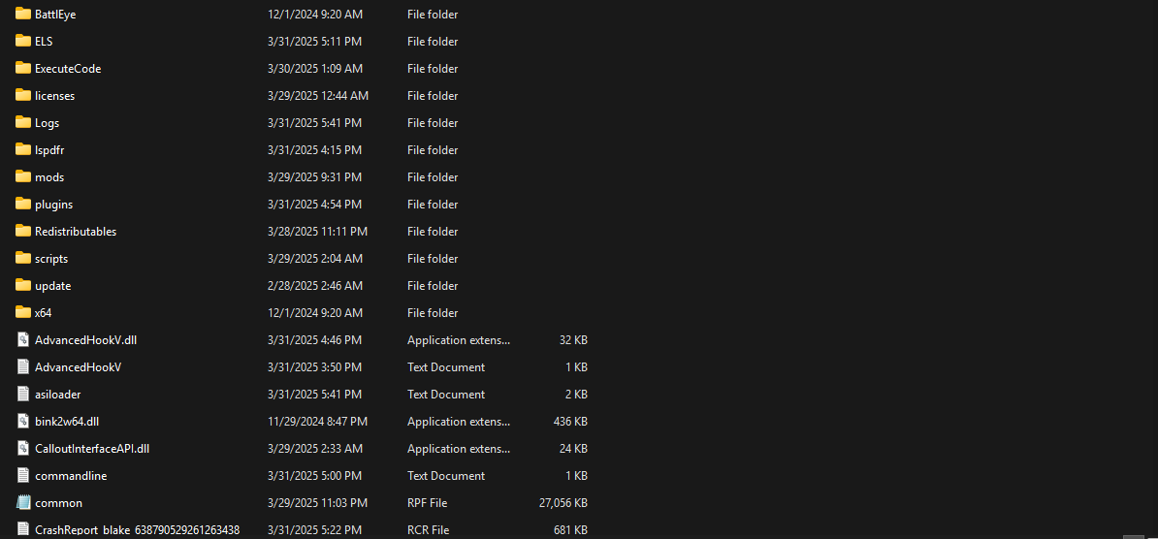
Task: Select the x64 folder name
Action: click(43, 313)
